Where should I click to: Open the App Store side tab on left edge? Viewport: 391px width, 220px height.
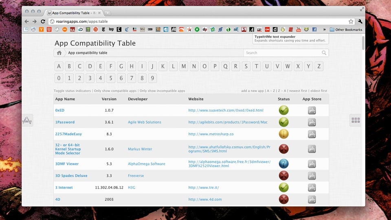click(27, 121)
